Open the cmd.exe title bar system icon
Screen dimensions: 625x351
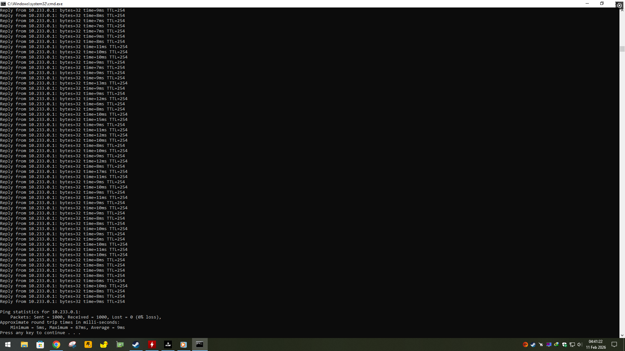tap(3, 4)
